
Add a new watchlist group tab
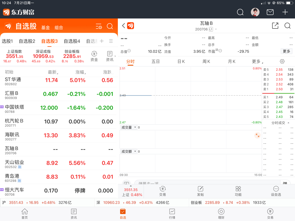pos(102,41)
